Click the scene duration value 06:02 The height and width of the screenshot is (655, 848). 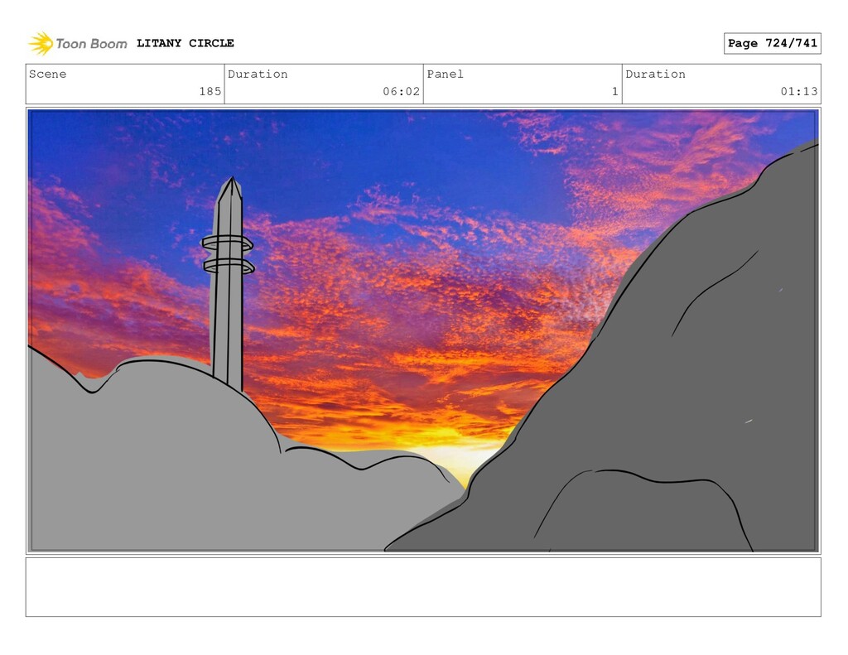(x=402, y=91)
